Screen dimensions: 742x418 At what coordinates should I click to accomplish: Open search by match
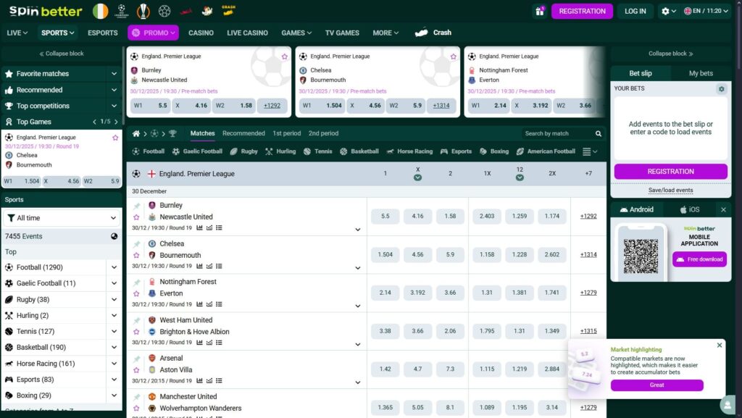click(562, 133)
